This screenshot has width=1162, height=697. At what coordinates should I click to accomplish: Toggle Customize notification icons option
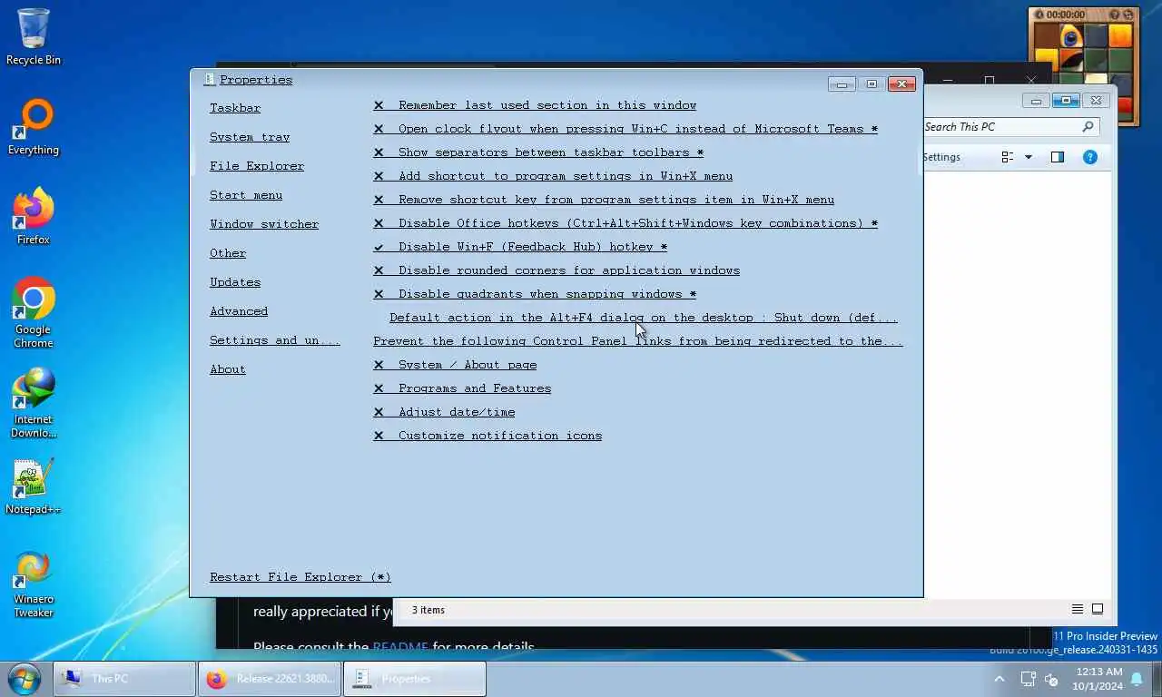[x=487, y=436]
